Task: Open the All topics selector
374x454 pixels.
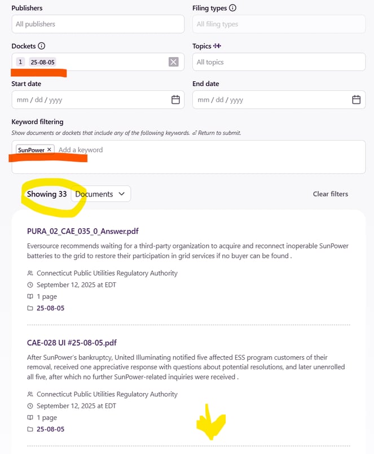Action: (x=279, y=62)
